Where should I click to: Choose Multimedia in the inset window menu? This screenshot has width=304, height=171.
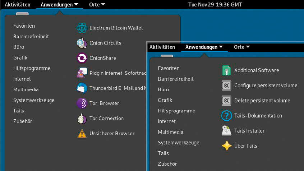171,132
